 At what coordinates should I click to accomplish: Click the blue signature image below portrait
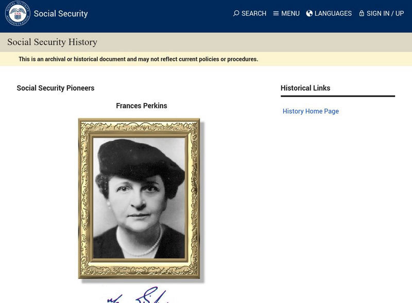140,295
